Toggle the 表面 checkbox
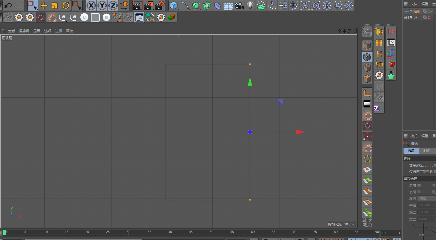The width and height of the screenshot is (436, 240). (x=419, y=192)
